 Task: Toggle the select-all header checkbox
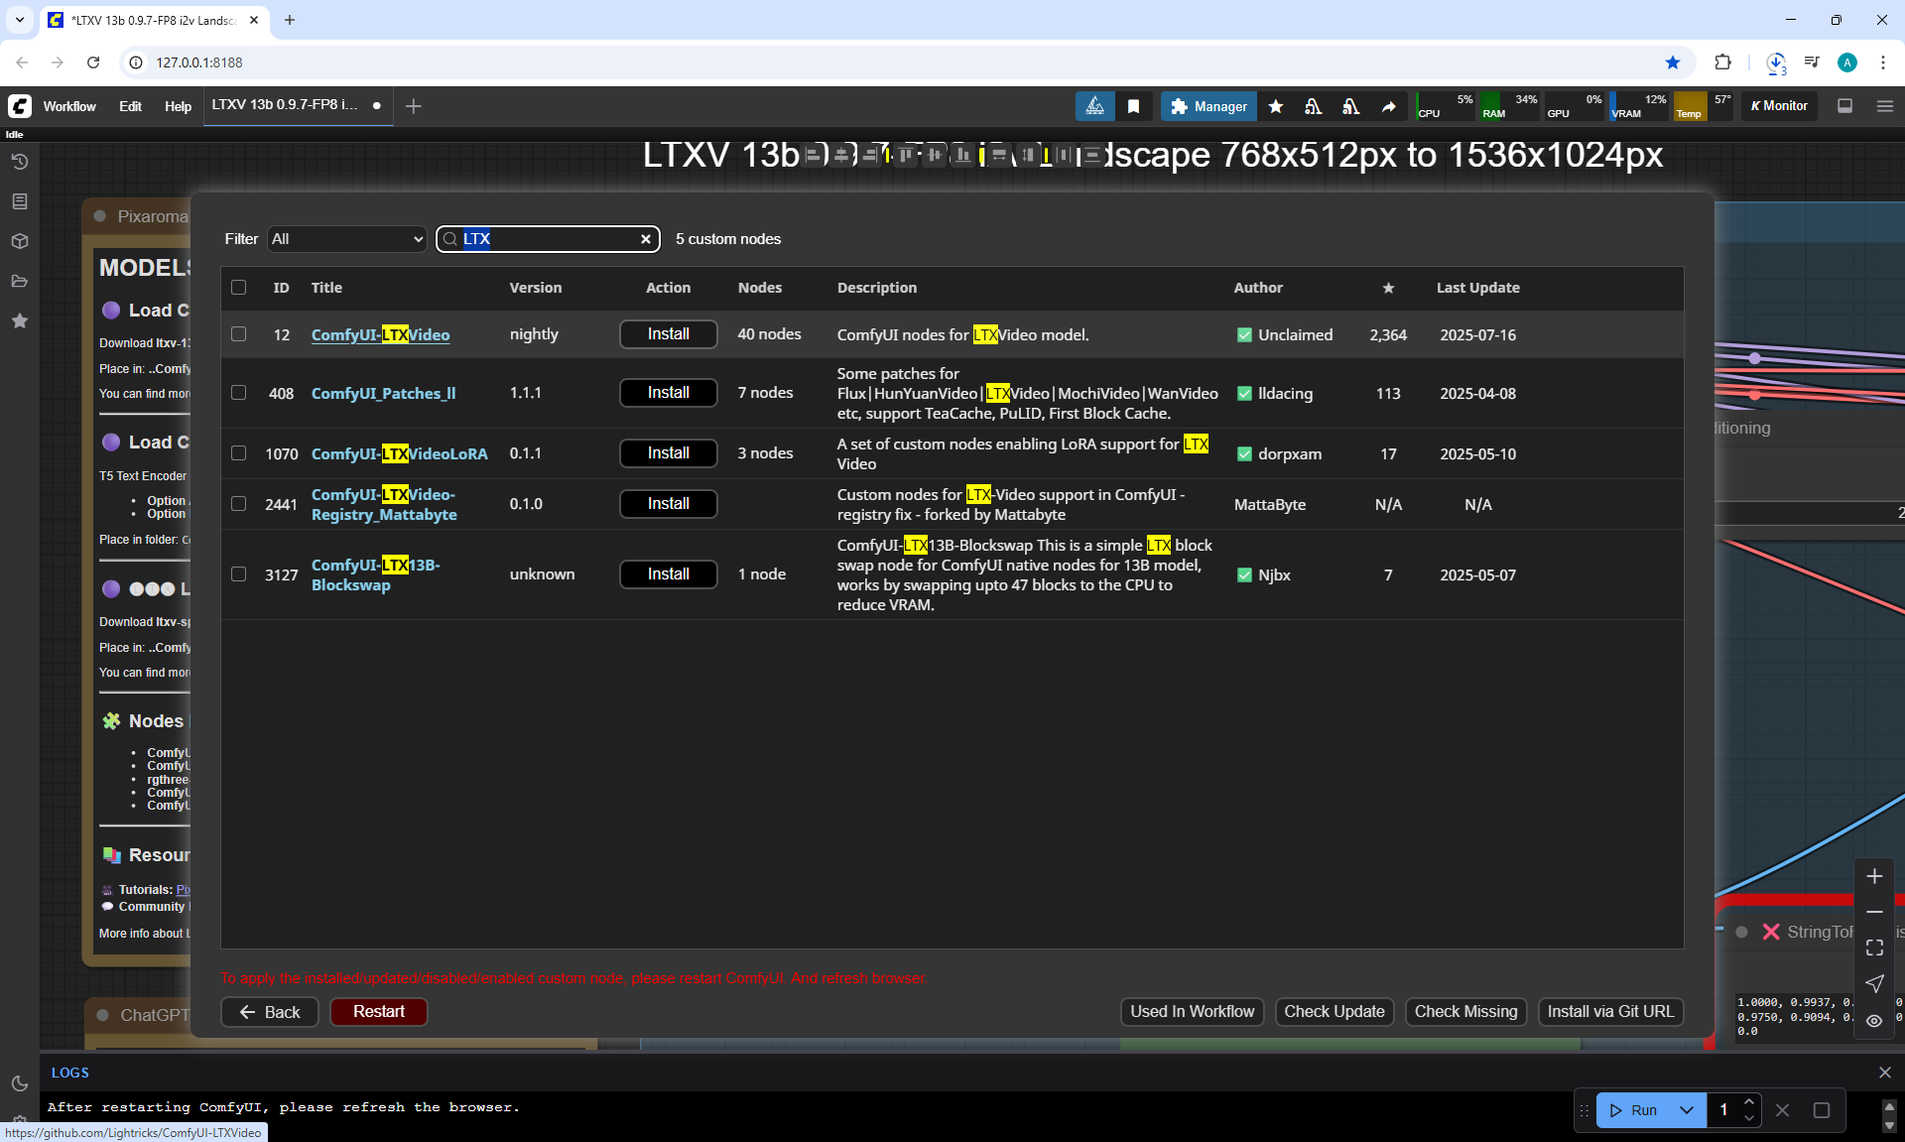(239, 288)
